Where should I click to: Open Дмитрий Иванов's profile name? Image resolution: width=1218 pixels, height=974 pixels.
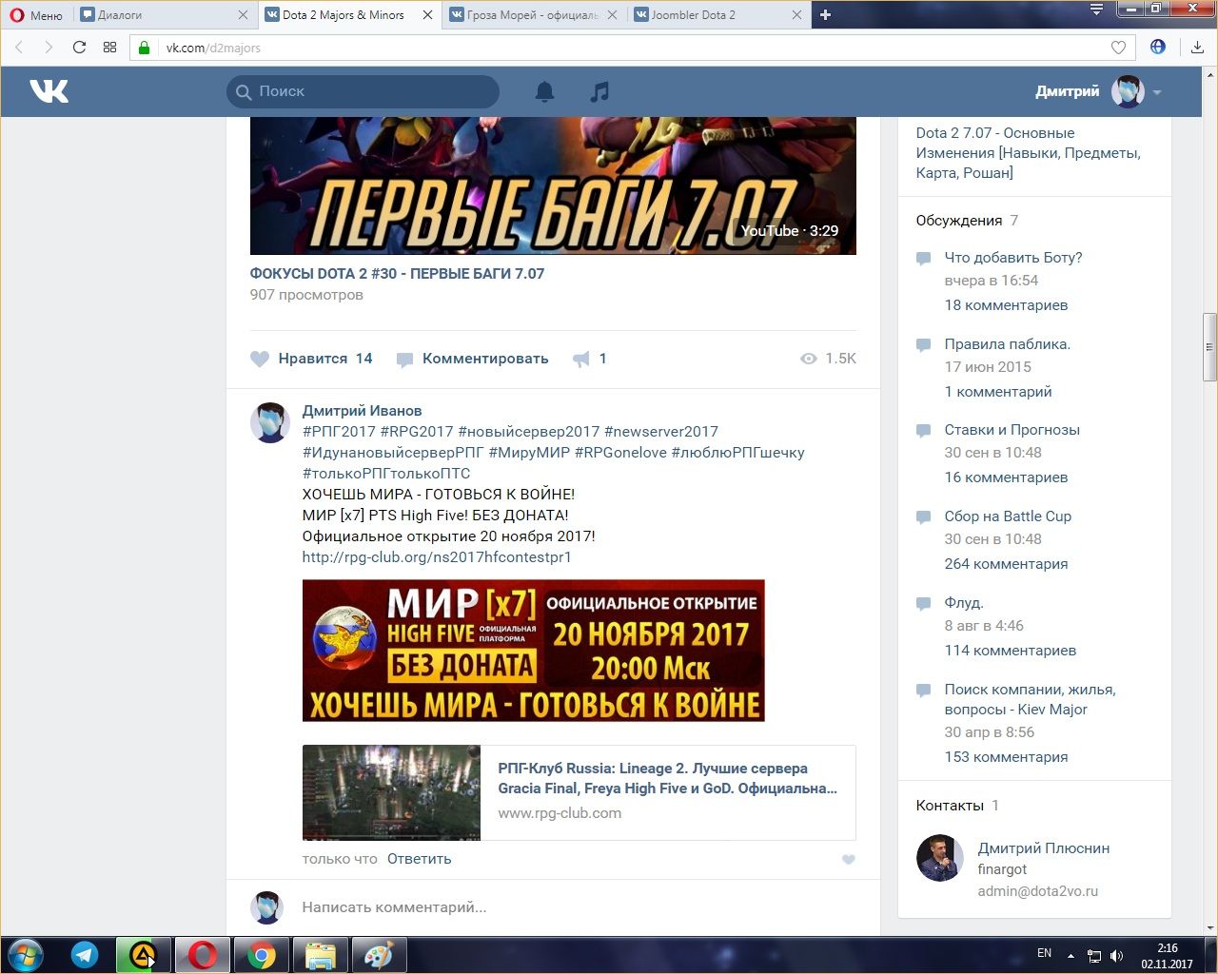click(362, 411)
